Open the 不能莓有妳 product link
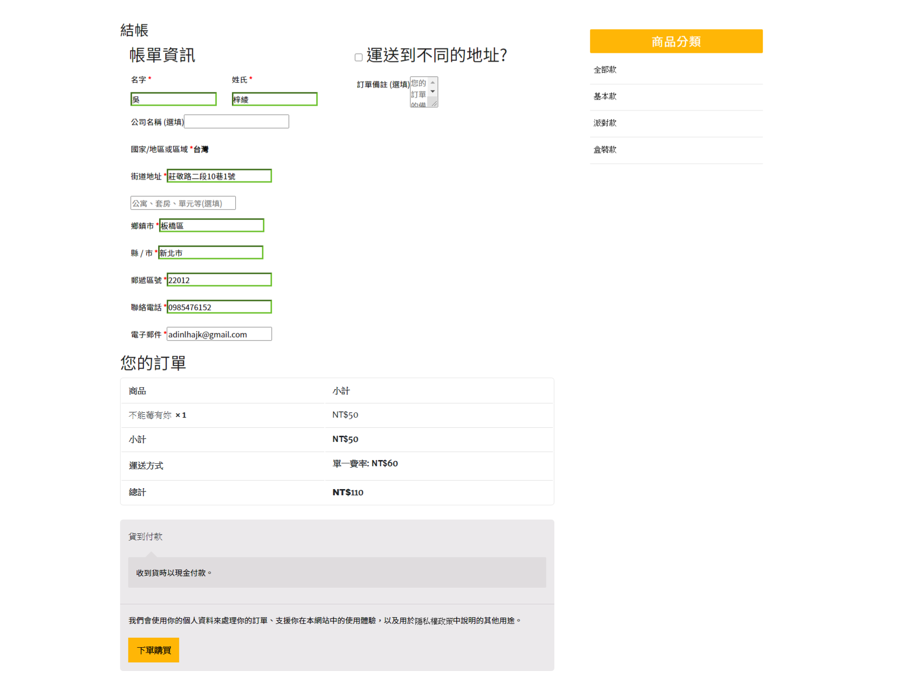Image resolution: width=898 pixels, height=681 pixels. (150, 415)
